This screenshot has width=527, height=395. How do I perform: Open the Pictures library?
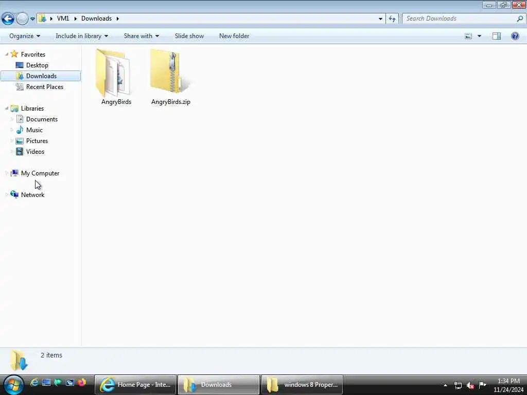point(37,141)
